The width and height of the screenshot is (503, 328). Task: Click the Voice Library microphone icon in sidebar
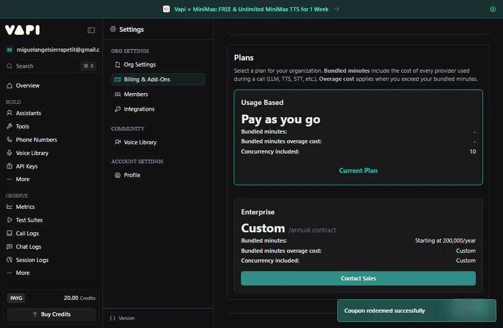10,153
